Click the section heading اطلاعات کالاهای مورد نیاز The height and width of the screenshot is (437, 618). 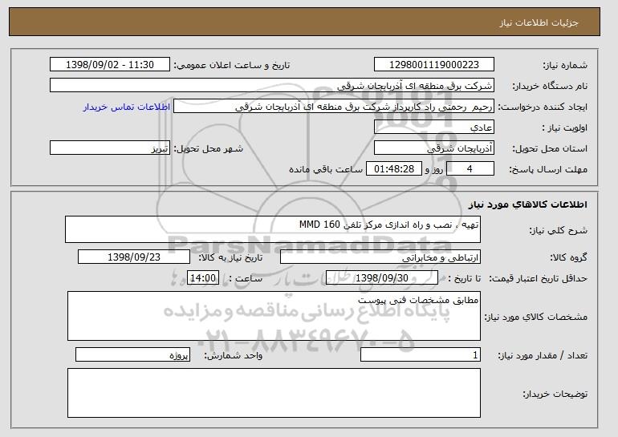click(528, 204)
